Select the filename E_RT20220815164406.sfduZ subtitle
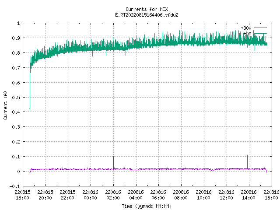Viewport: 280px width, 210px height. pos(147,15)
